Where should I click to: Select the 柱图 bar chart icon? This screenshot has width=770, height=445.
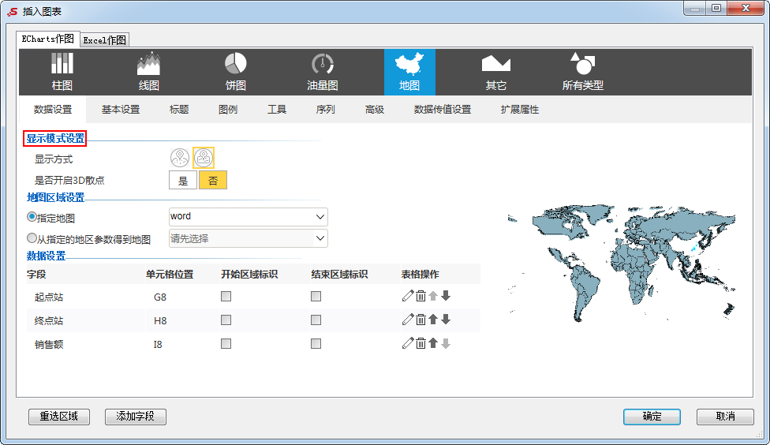click(x=62, y=72)
